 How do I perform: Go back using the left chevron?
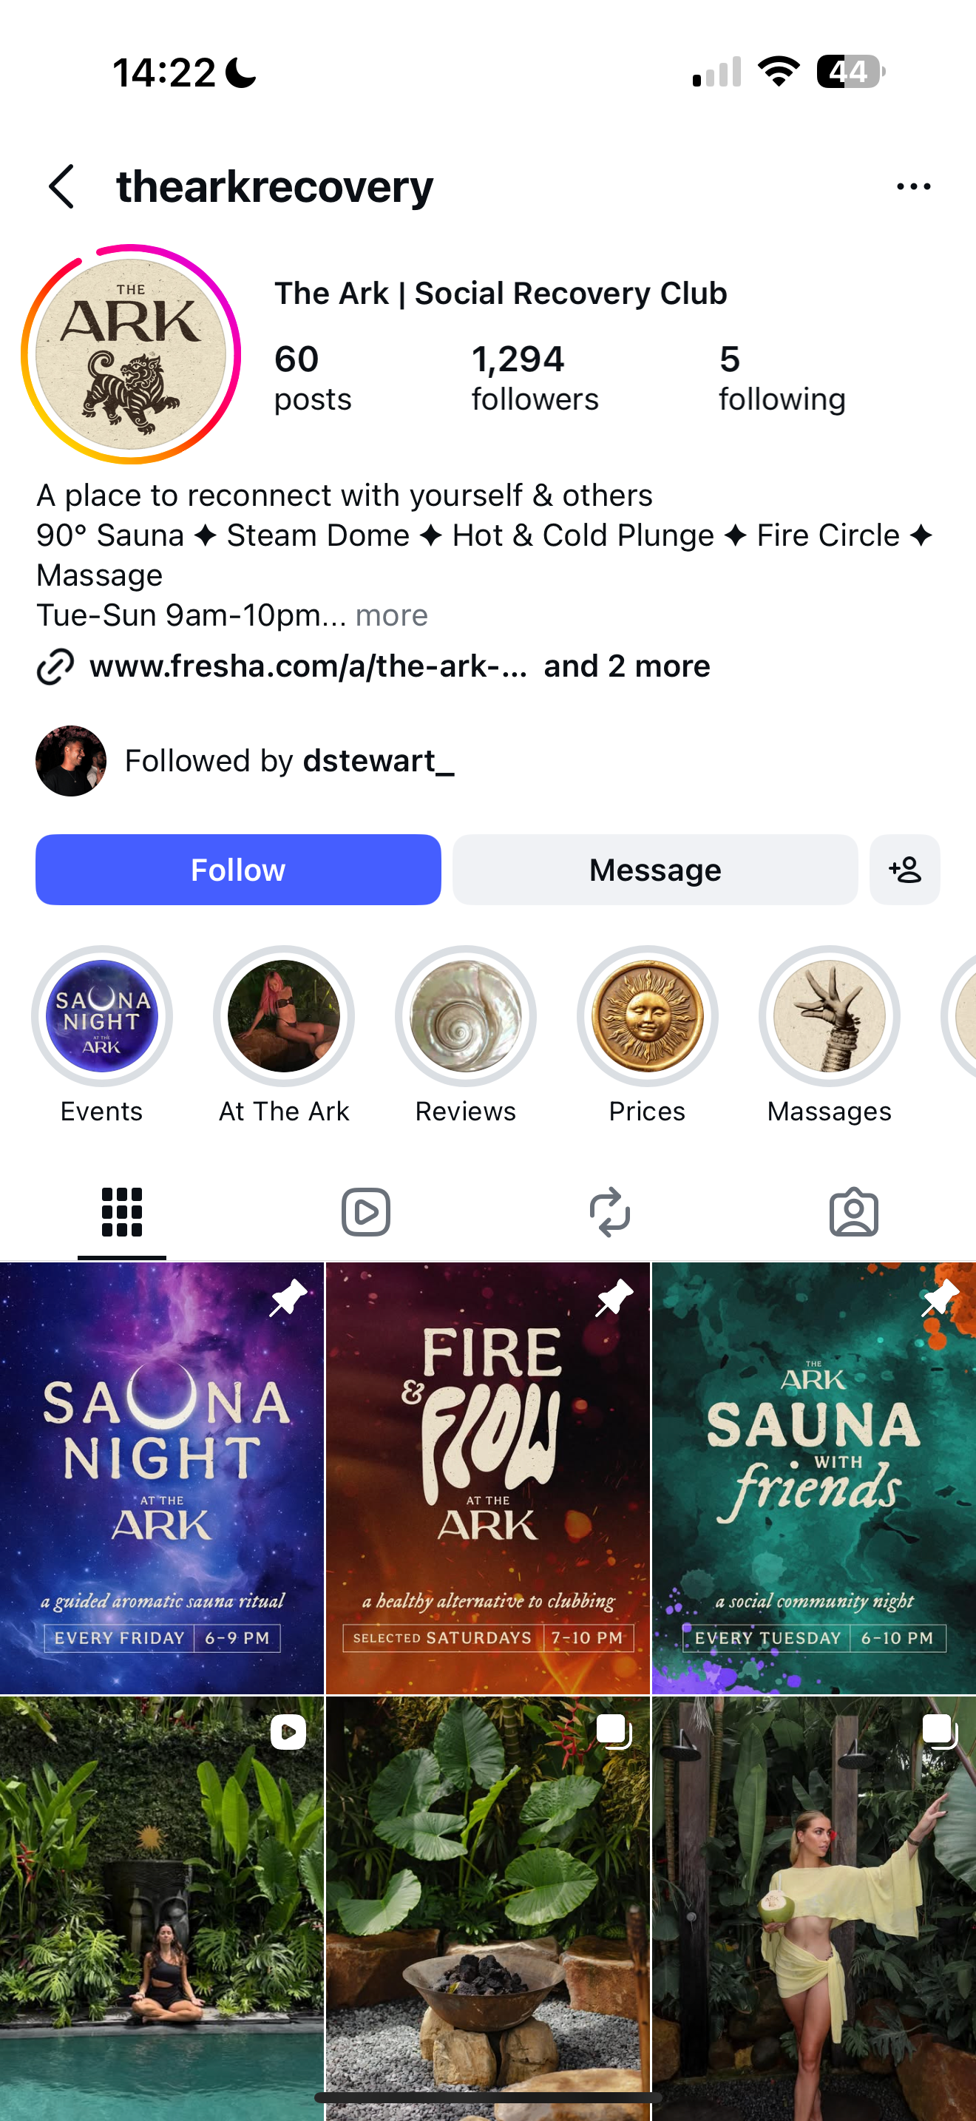61,187
